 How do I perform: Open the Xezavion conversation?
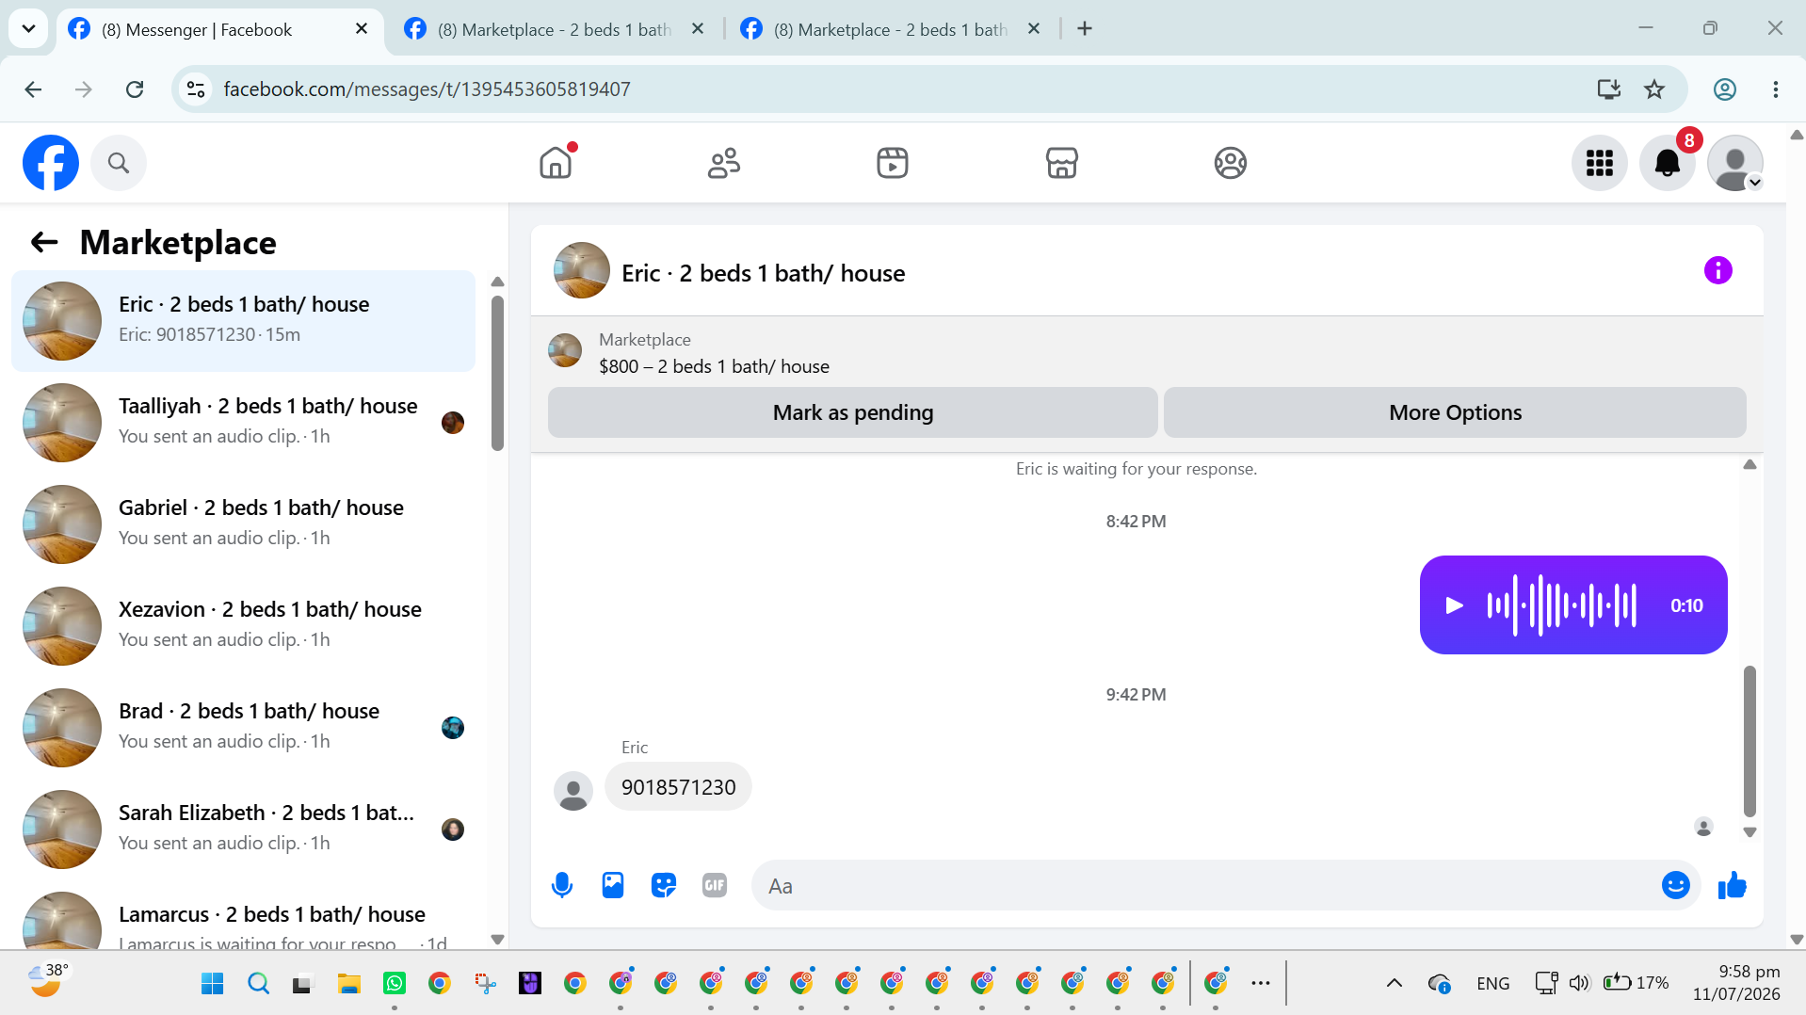pyautogui.click(x=243, y=626)
